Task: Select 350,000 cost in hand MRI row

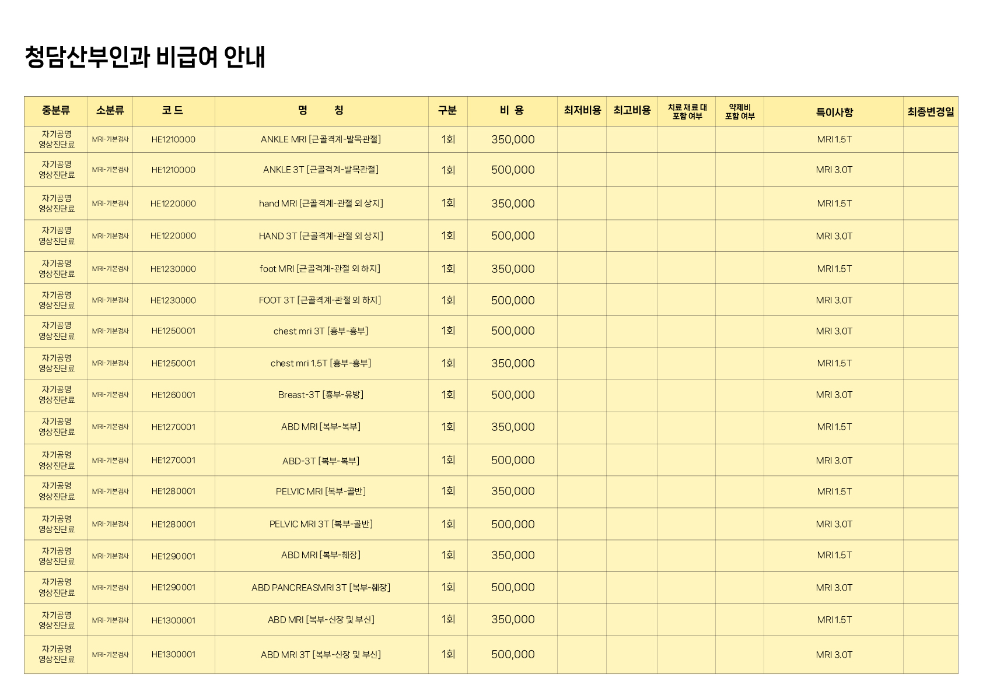Action: click(513, 203)
